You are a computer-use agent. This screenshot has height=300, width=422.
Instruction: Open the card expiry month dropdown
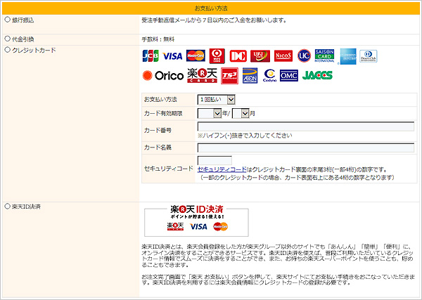click(x=241, y=113)
